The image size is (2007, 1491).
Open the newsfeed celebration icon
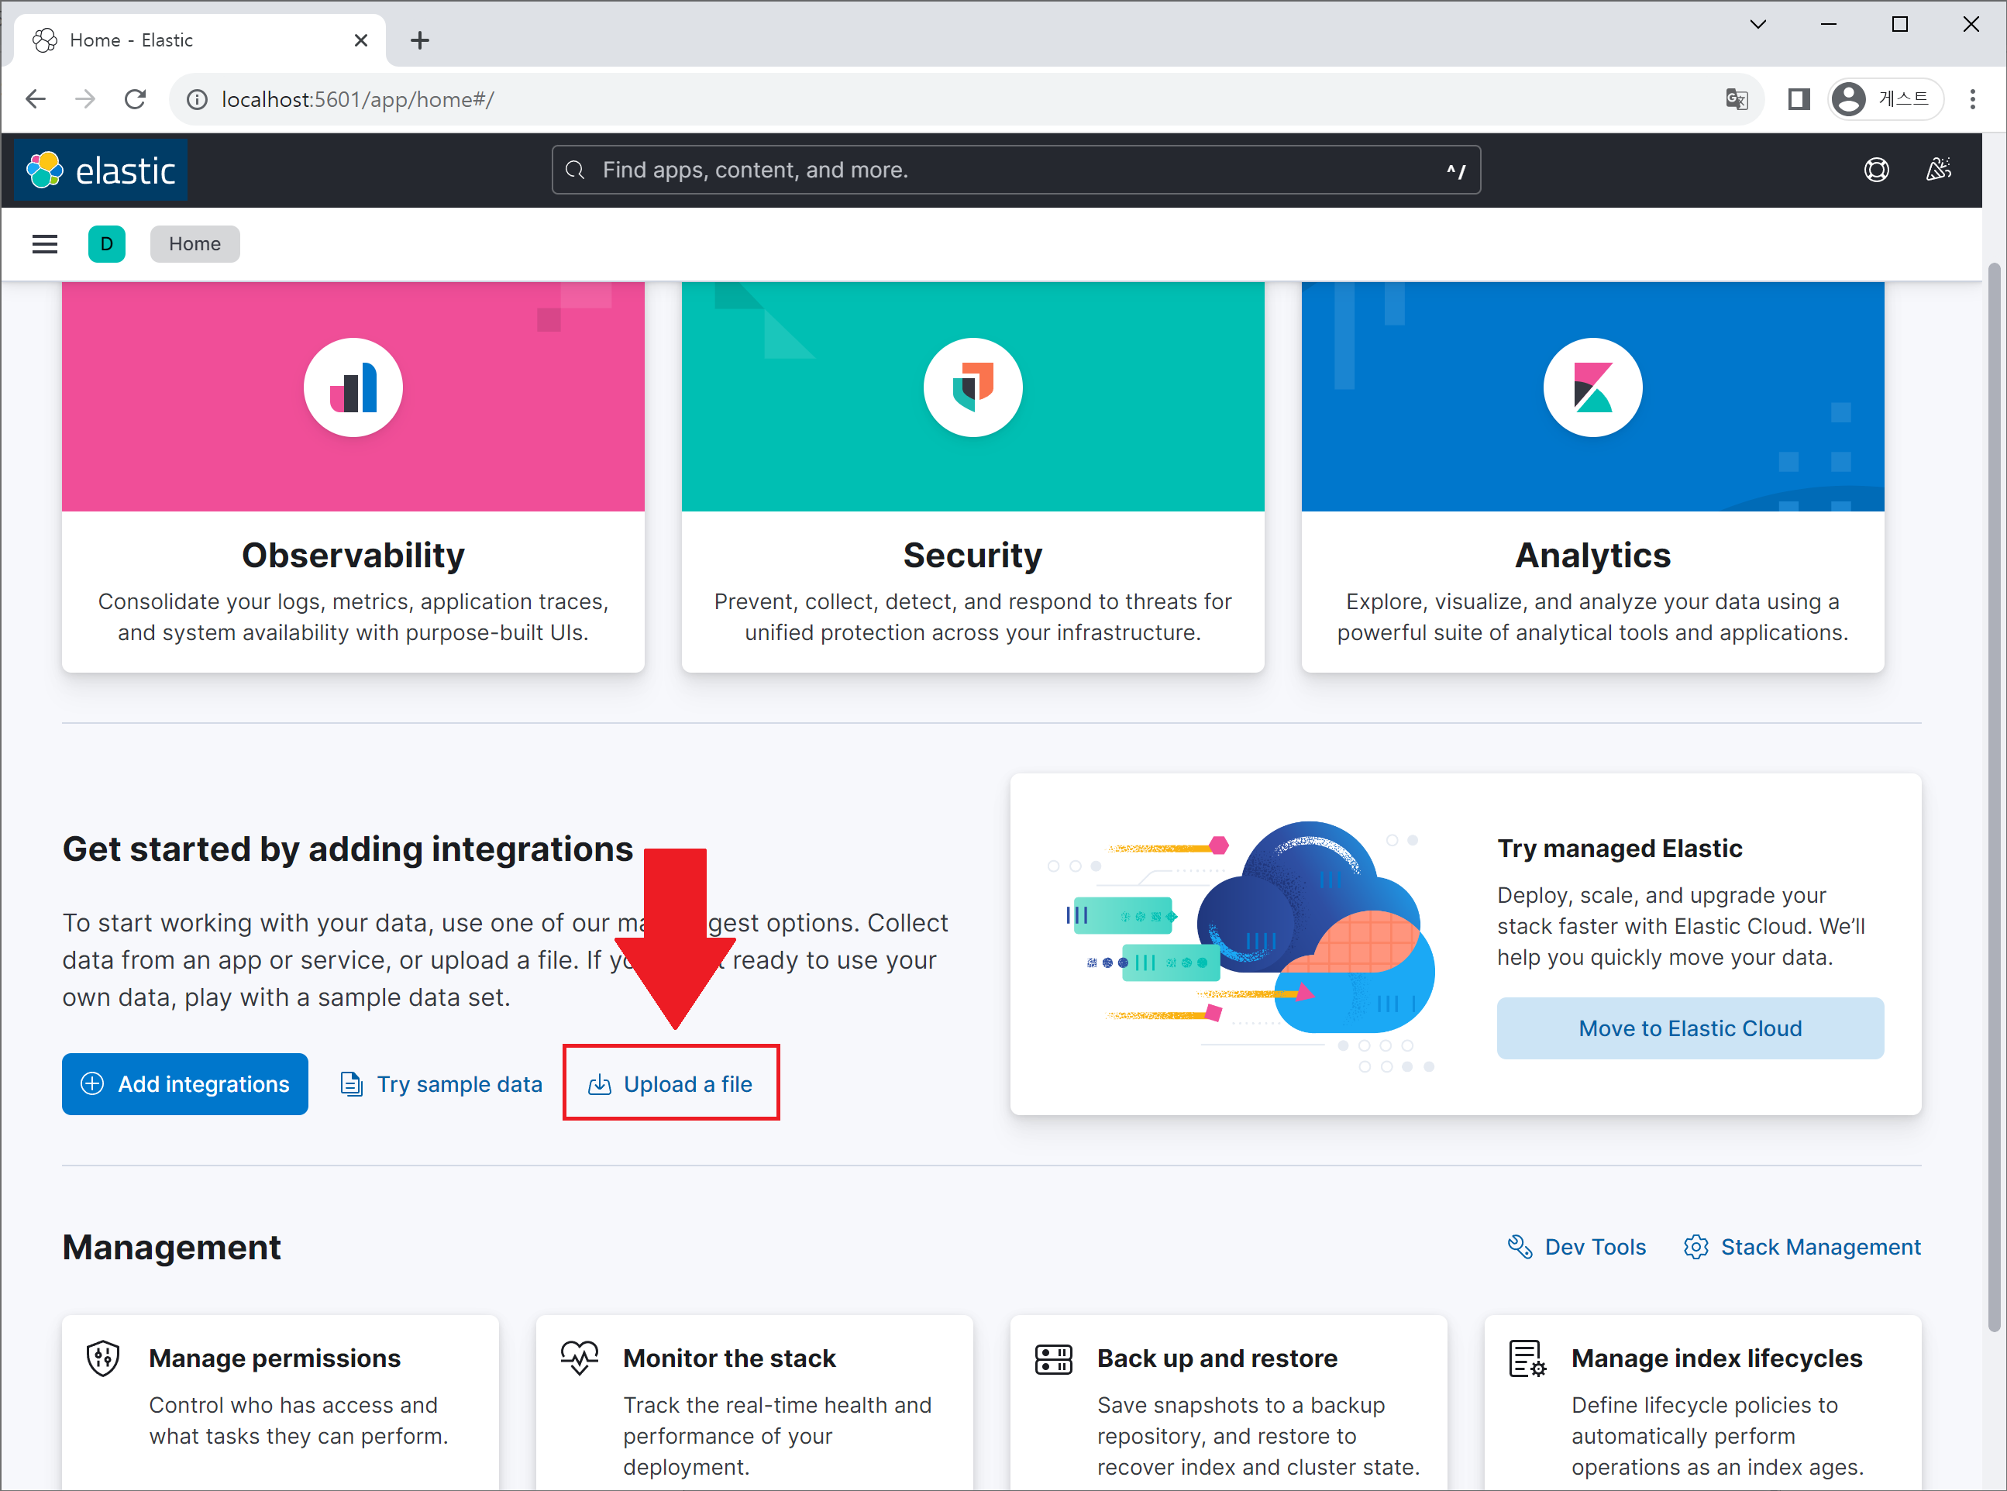pyautogui.click(x=1937, y=170)
